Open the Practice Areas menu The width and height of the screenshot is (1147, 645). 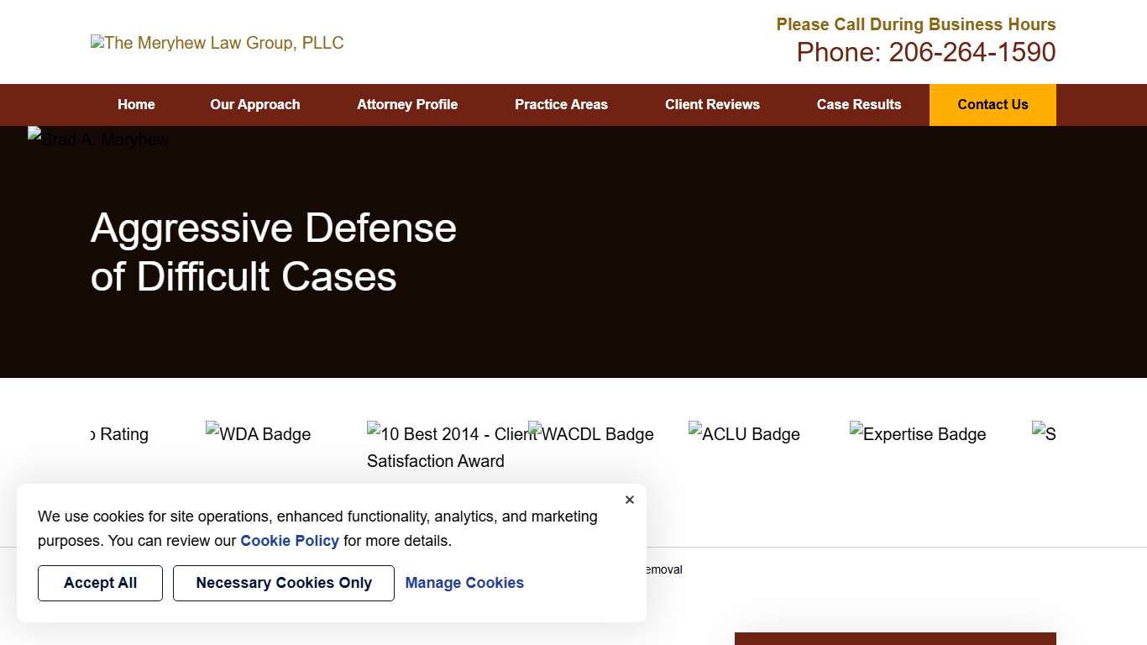point(561,104)
